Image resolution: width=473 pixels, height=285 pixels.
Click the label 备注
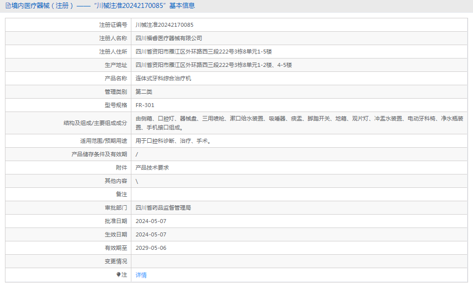[121, 194]
